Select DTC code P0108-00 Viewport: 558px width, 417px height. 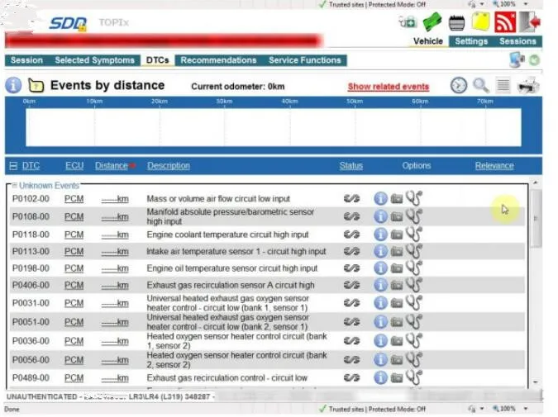tap(31, 216)
